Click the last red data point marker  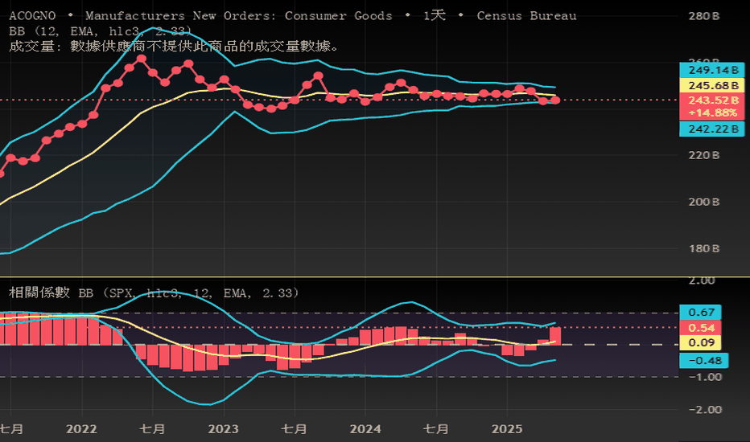point(554,100)
